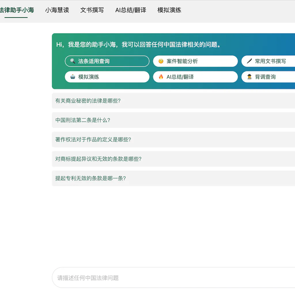The width and height of the screenshot is (295, 295).
Task: Open the 法律助手小海 tab
Action: (x=16, y=10)
